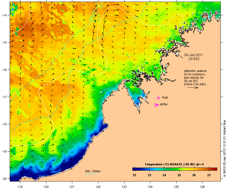The image size is (228, 189).
Task: Click the latitude axis label -16
Action: (4, 70)
